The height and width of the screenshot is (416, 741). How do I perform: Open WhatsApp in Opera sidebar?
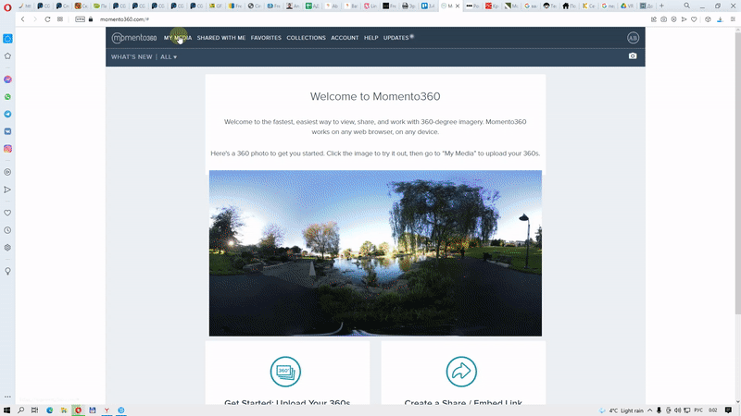point(7,97)
